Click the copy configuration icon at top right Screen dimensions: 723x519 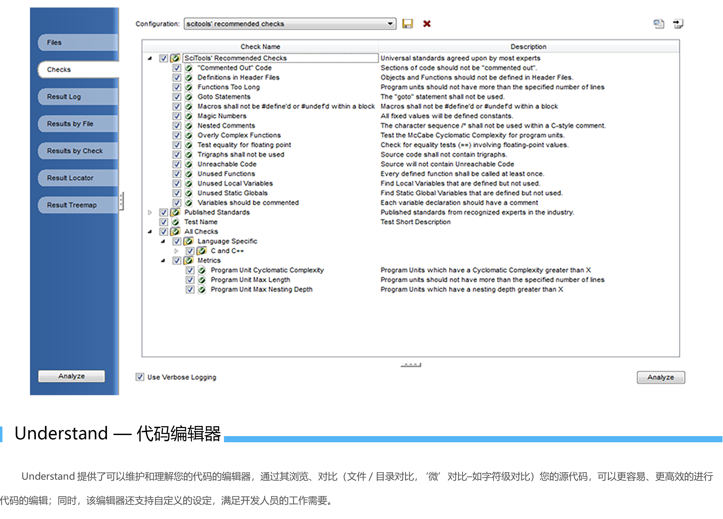(659, 24)
